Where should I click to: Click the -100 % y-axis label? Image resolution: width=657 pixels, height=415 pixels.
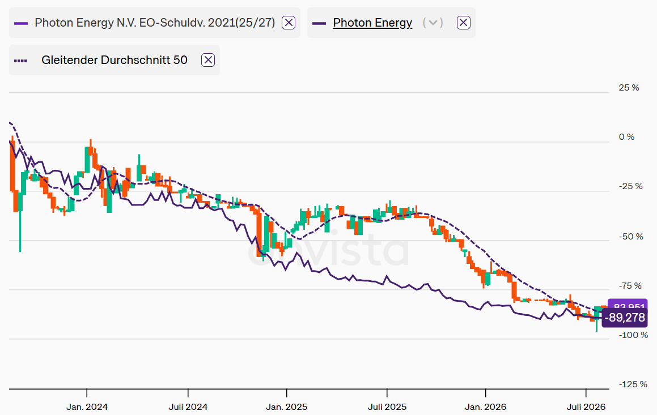pos(633,335)
